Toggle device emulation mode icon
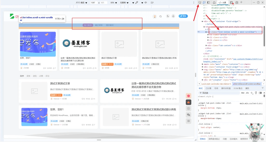 pyautogui.click(x=204, y=2)
